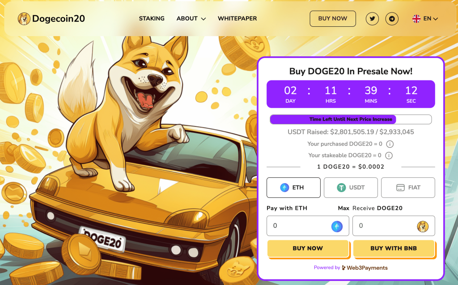Open the STAKING page
Screen dimensions: 458x285
pos(152,19)
